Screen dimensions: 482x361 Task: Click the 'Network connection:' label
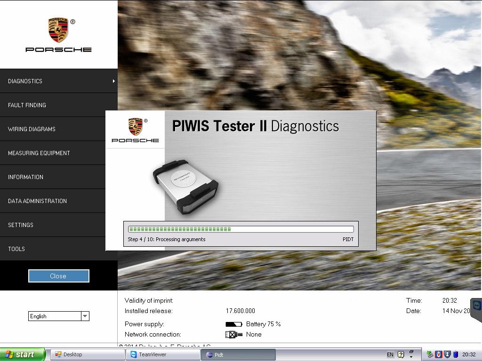coord(153,335)
